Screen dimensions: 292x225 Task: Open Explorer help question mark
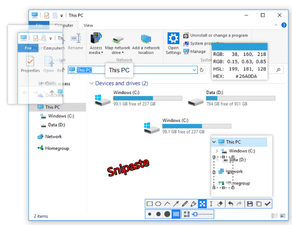[x=284, y=25]
